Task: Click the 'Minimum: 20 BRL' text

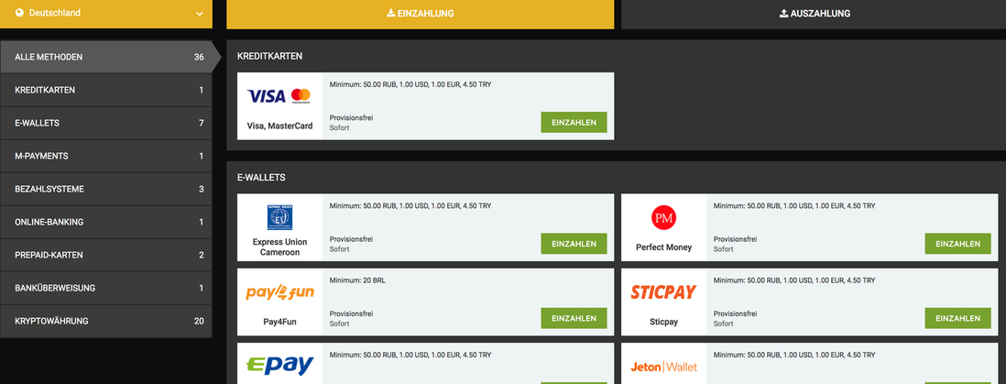Action: (357, 280)
